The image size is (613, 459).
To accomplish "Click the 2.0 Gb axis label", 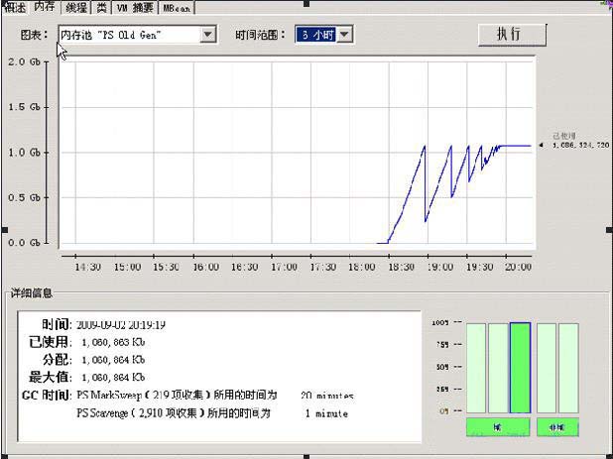I will click(24, 61).
